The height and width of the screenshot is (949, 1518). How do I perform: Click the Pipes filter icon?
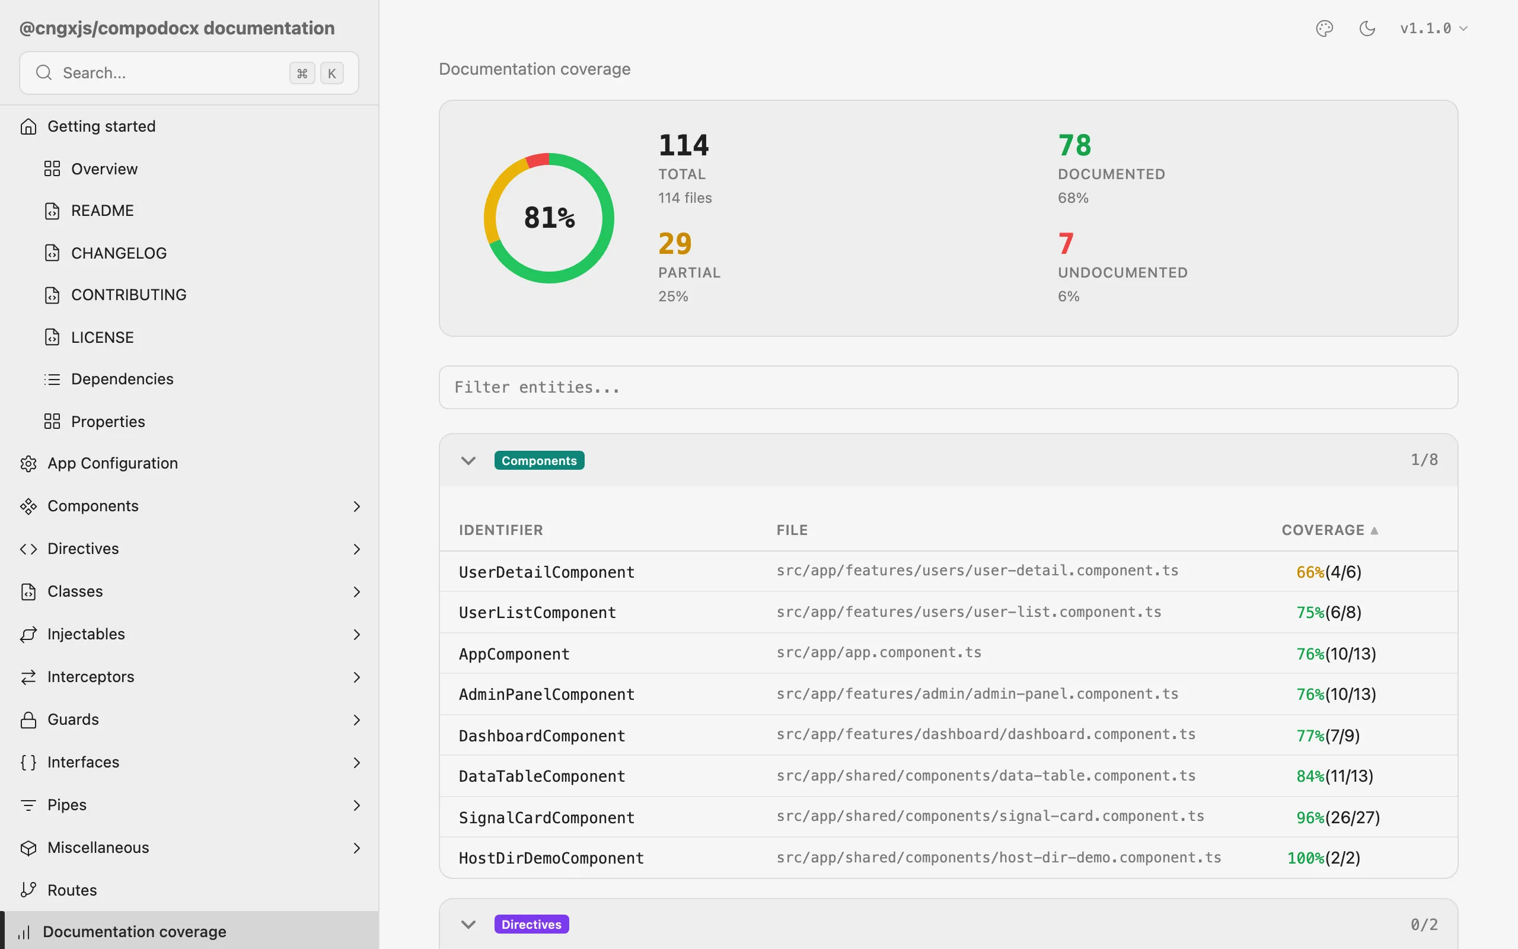[28, 805]
